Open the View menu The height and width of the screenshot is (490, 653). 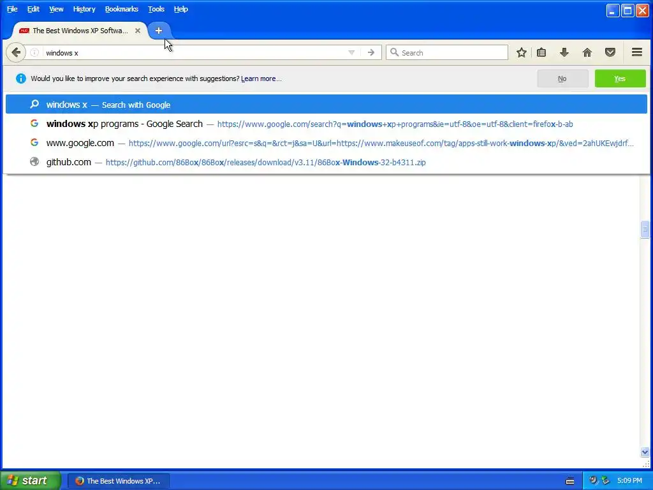coord(56,9)
